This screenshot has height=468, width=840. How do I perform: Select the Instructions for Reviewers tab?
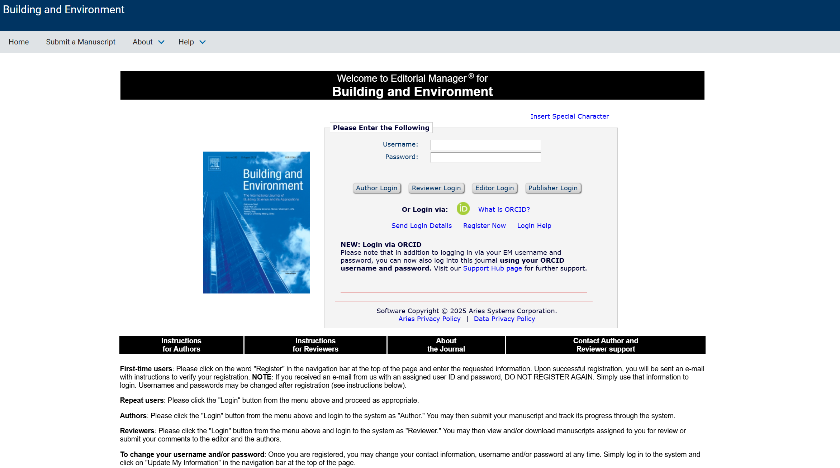[315, 345]
